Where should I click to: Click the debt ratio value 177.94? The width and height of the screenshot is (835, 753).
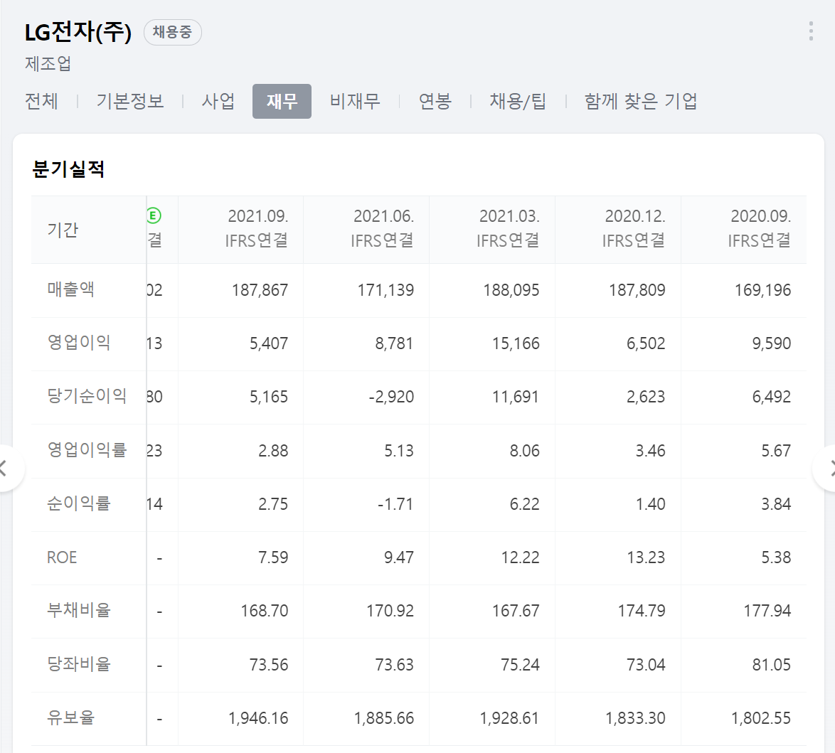tap(767, 611)
